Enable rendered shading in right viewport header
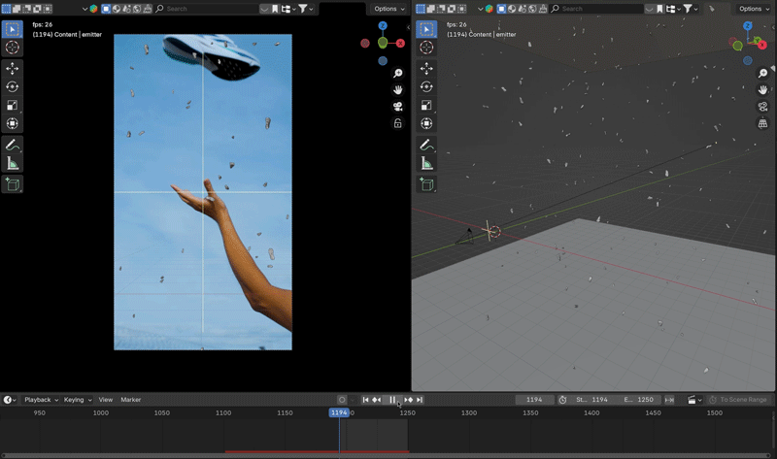The width and height of the screenshot is (777, 459). [532, 9]
